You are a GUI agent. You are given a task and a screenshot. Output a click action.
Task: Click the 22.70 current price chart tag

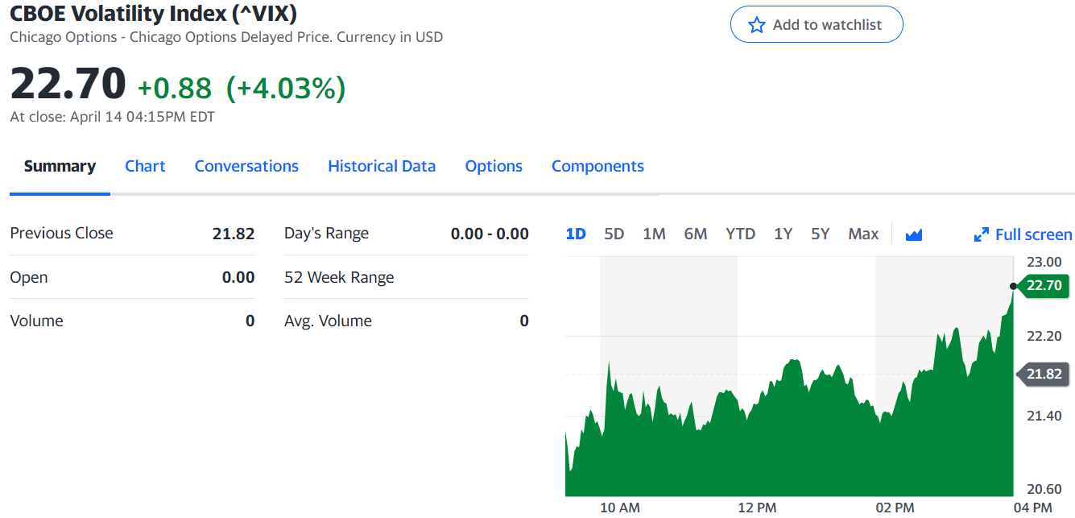pos(1044,285)
